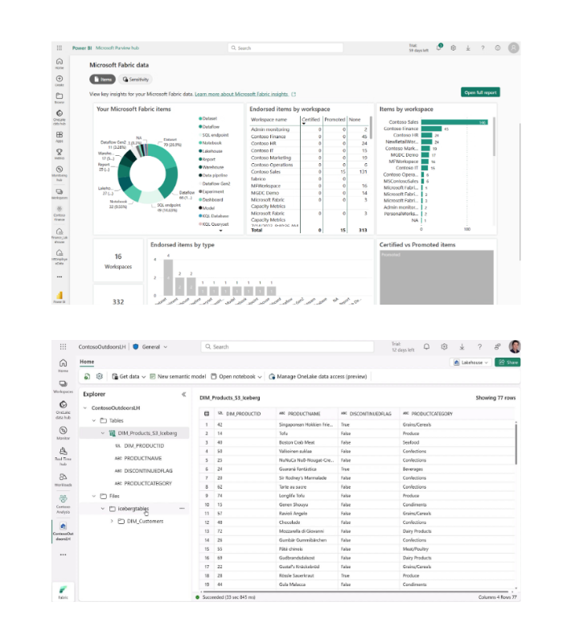The width and height of the screenshot is (579, 643).
Task: Collapse the Tables tree node
Action: pyautogui.click(x=93, y=420)
